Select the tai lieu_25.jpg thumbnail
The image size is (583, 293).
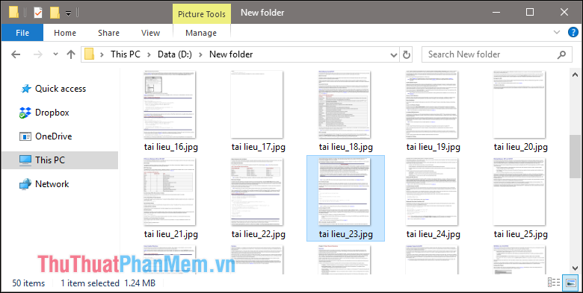pos(519,192)
